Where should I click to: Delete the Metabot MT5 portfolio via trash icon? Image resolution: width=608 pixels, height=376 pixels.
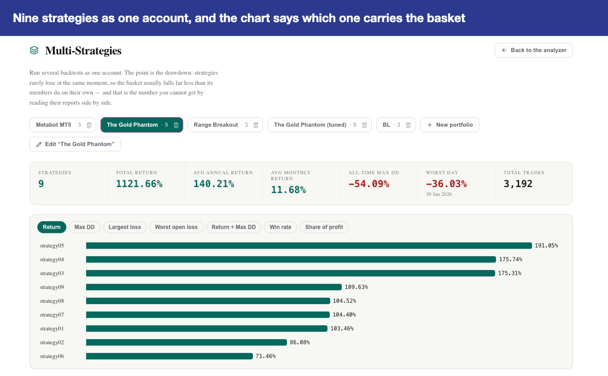tap(89, 125)
